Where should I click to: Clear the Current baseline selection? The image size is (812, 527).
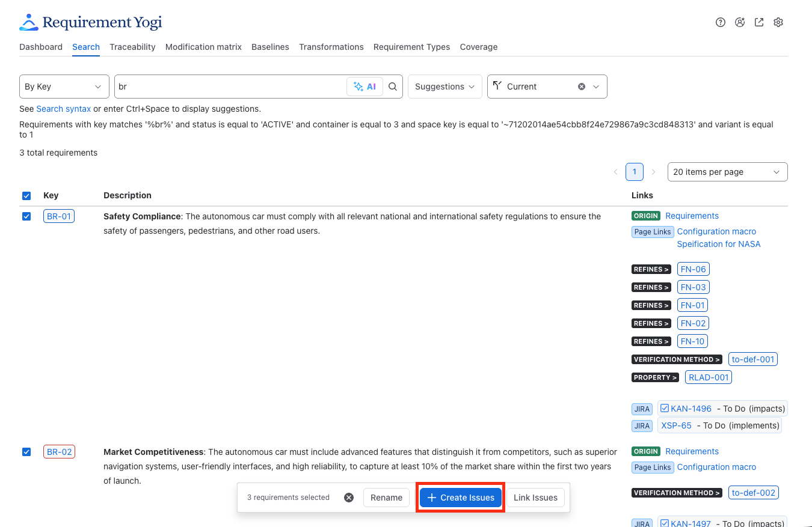click(x=582, y=87)
